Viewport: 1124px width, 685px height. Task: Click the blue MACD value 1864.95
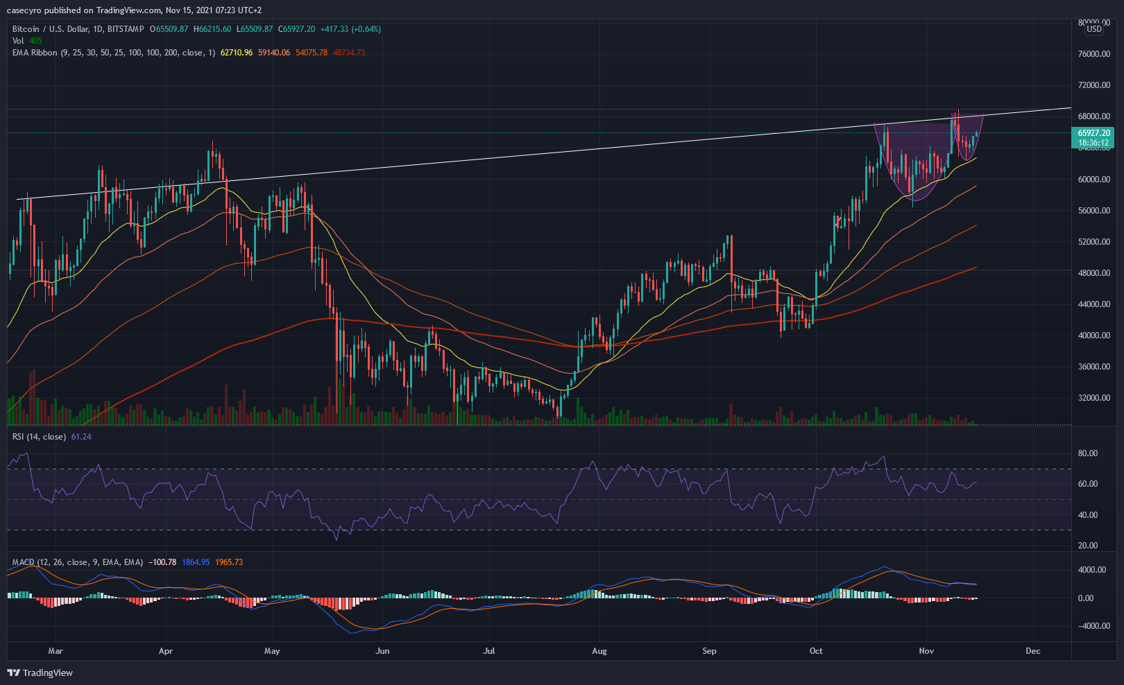pyautogui.click(x=196, y=562)
